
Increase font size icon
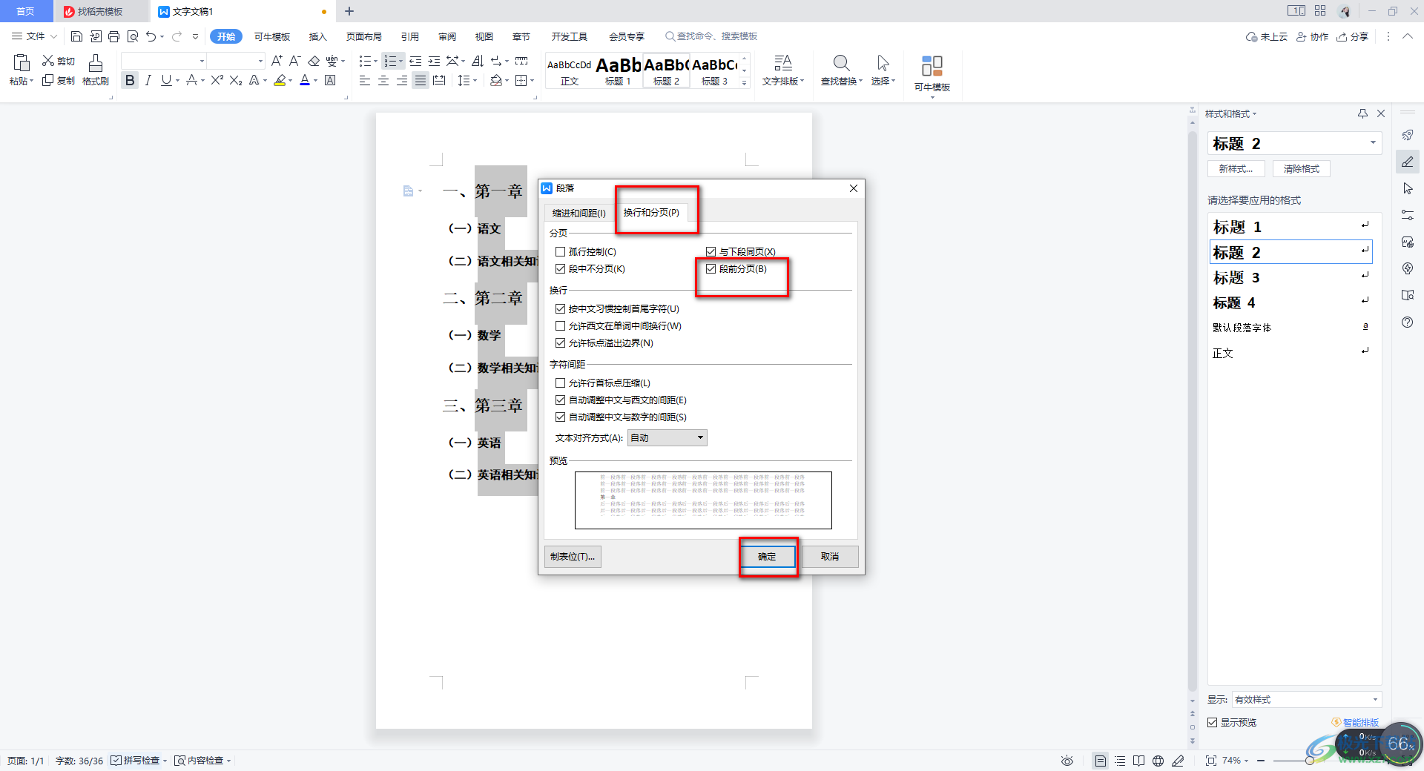pos(277,61)
